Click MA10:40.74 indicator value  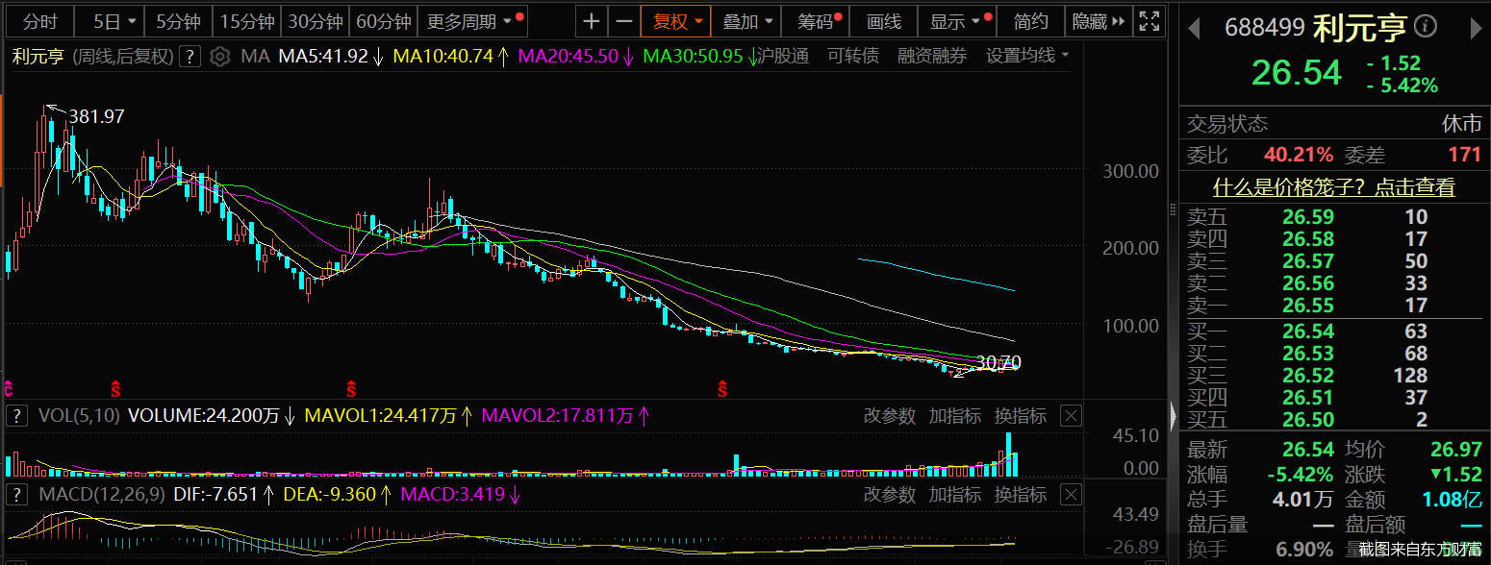[442, 57]
